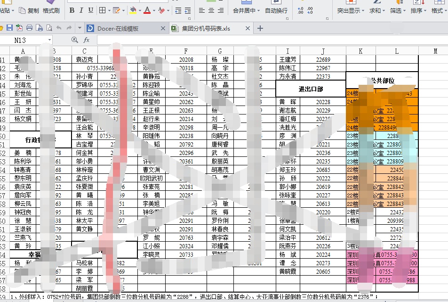Expand the fill color dropdown arrow

coord(140,11)
